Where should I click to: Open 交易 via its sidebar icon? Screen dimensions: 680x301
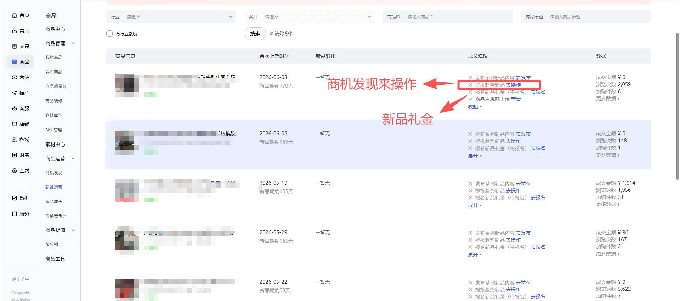click(15, 46)
